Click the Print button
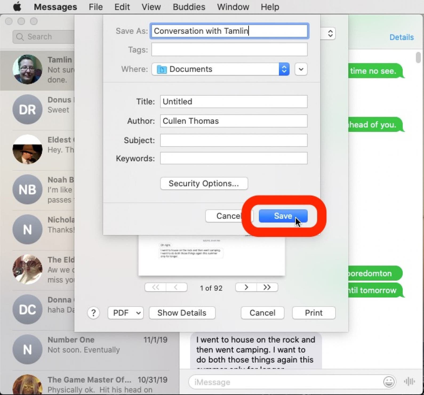Screen dimensions: 424x395 tap(314, 313)
